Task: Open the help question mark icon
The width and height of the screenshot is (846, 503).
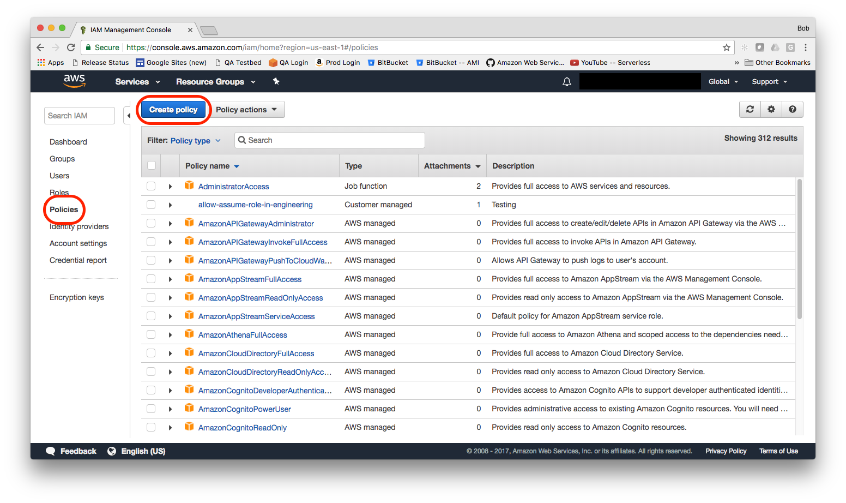Action: click(793, 109)
